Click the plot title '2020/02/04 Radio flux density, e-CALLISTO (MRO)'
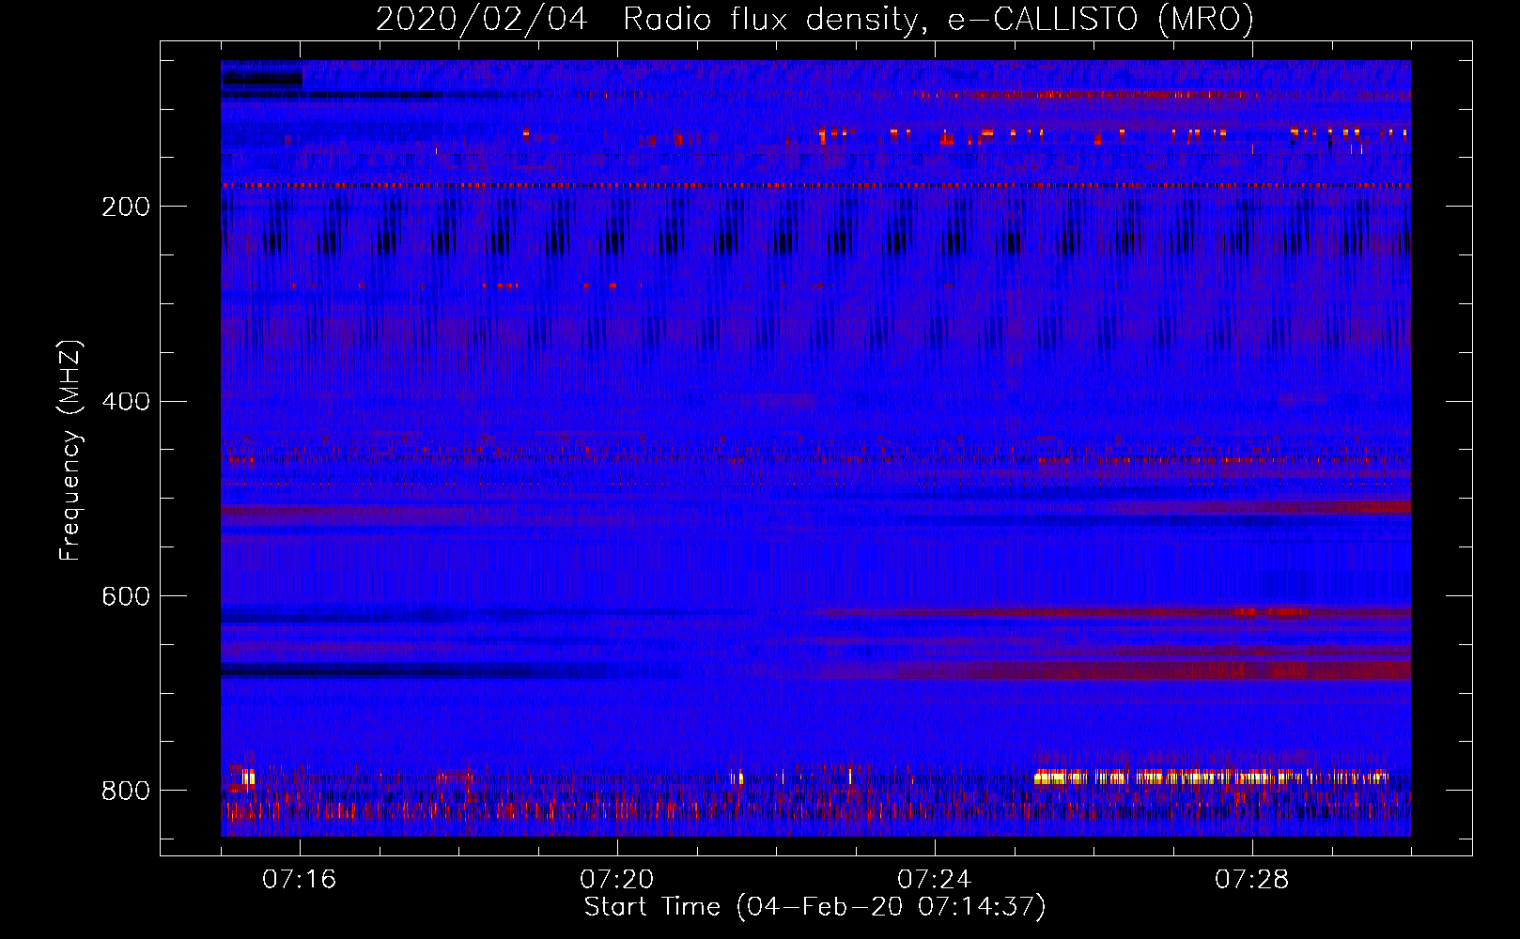The height and width of the screenshot is (939, 1520). click(814, 20)
